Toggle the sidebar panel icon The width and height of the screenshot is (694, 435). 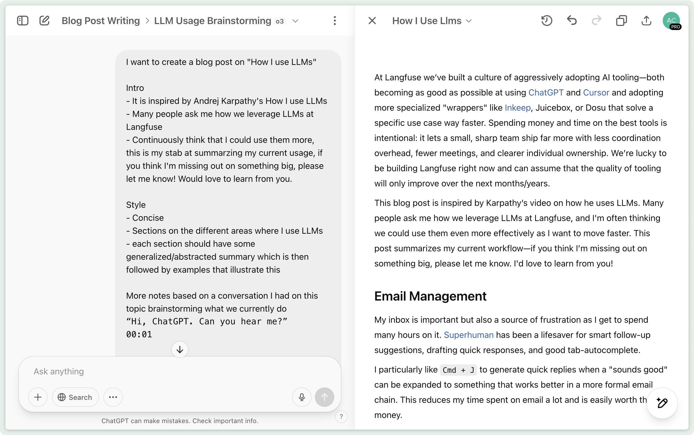click(22, 21)
